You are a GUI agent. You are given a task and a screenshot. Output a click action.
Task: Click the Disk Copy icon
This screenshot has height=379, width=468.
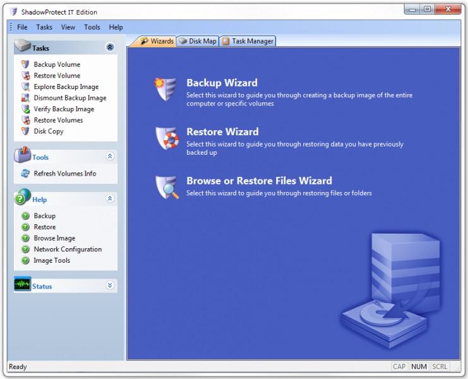[25, 131]
